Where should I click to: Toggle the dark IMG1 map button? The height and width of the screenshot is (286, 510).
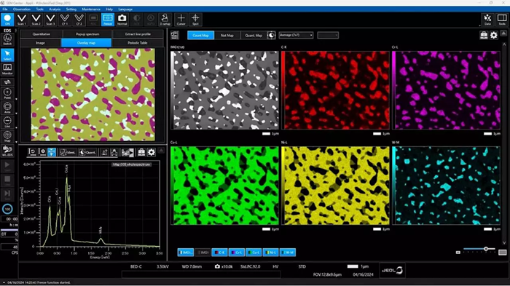[203, 253]
